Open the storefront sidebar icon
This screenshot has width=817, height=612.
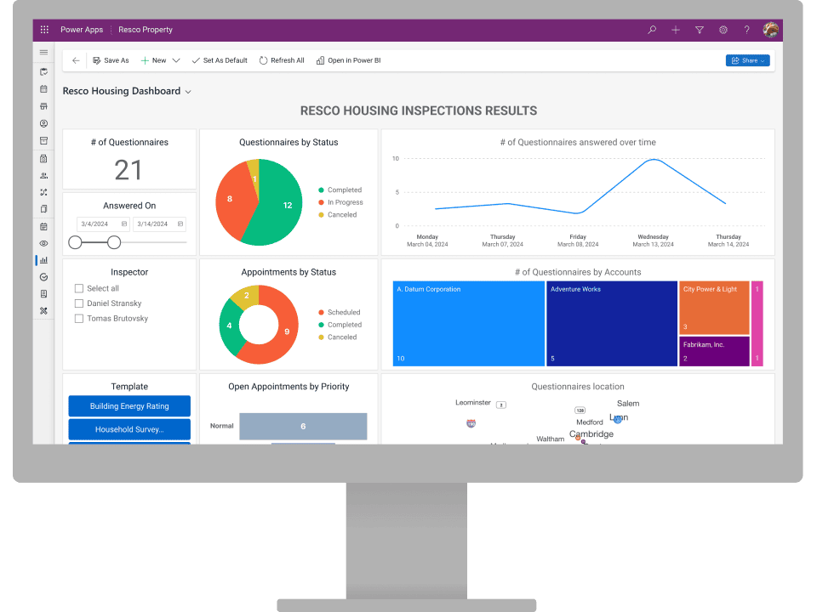point(43,106)
